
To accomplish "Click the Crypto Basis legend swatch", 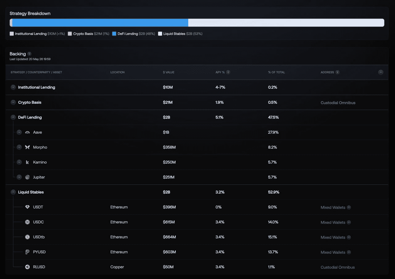I will pyautogui.click(x=70, y=34).
